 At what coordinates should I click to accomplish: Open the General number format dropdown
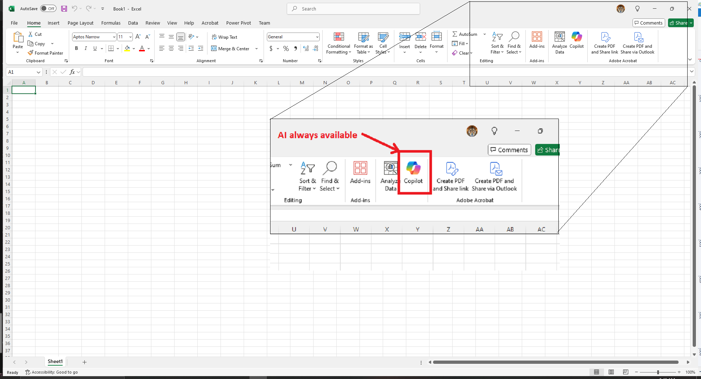click(317, 37)
